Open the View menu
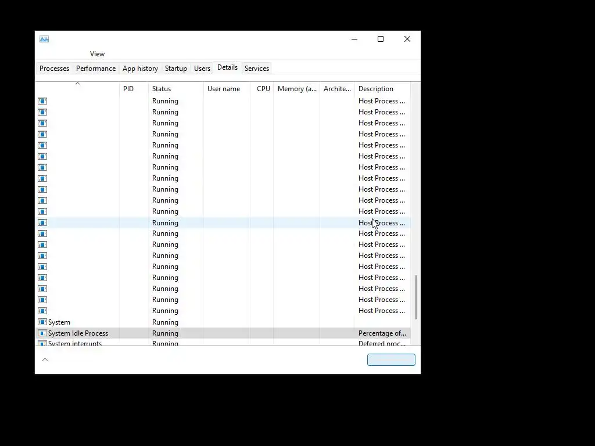This screenshot has width=595, height=446. [97, 54]
